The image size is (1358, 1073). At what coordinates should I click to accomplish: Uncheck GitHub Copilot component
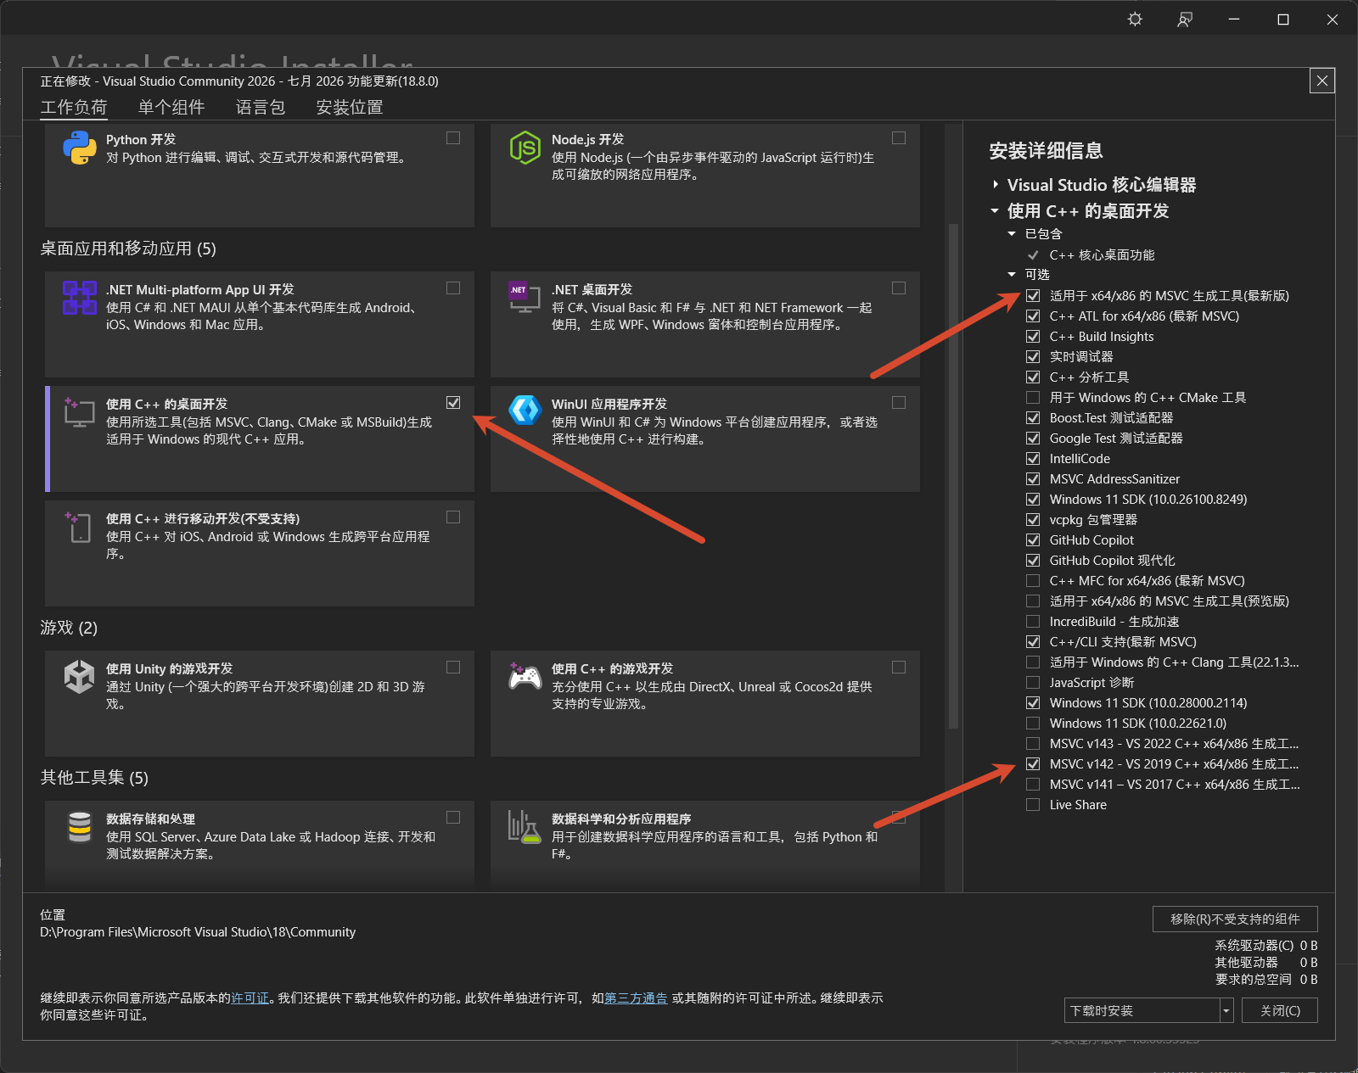point(1033,539)
